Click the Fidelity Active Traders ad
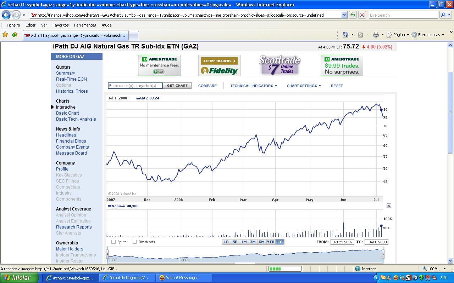 [219, 65]
